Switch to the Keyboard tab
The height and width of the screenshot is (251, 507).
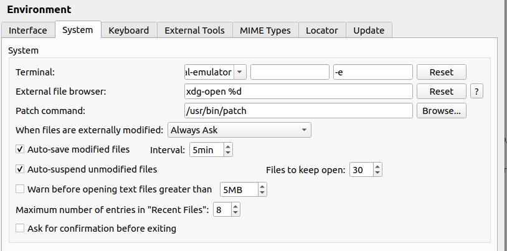128,30
